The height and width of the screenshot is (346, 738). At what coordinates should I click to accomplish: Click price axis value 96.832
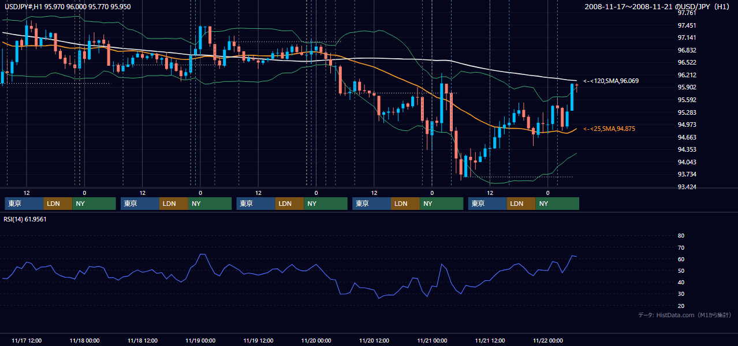pos(687,51)
